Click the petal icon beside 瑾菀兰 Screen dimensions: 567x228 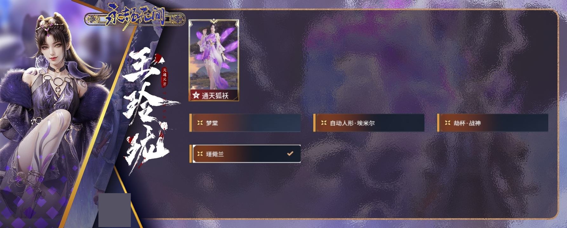pyautogui.click(x=200, y=154)
